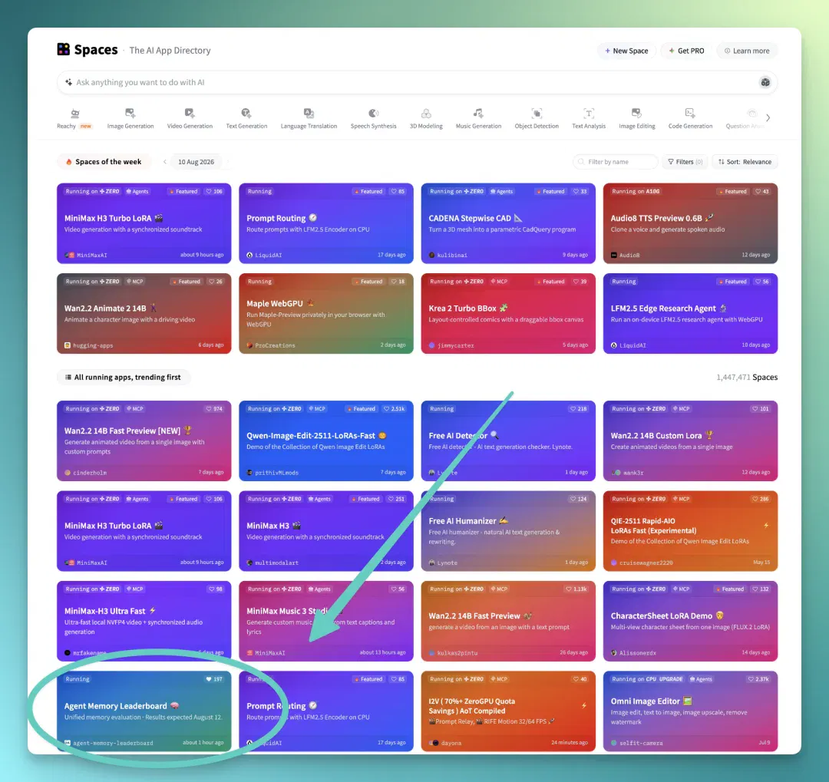Image resolution: width=829 pixels, height=782 pixels.
Task: Open the Wan2.2 Animate 2 14B card
Action: (x=144, y=313)
